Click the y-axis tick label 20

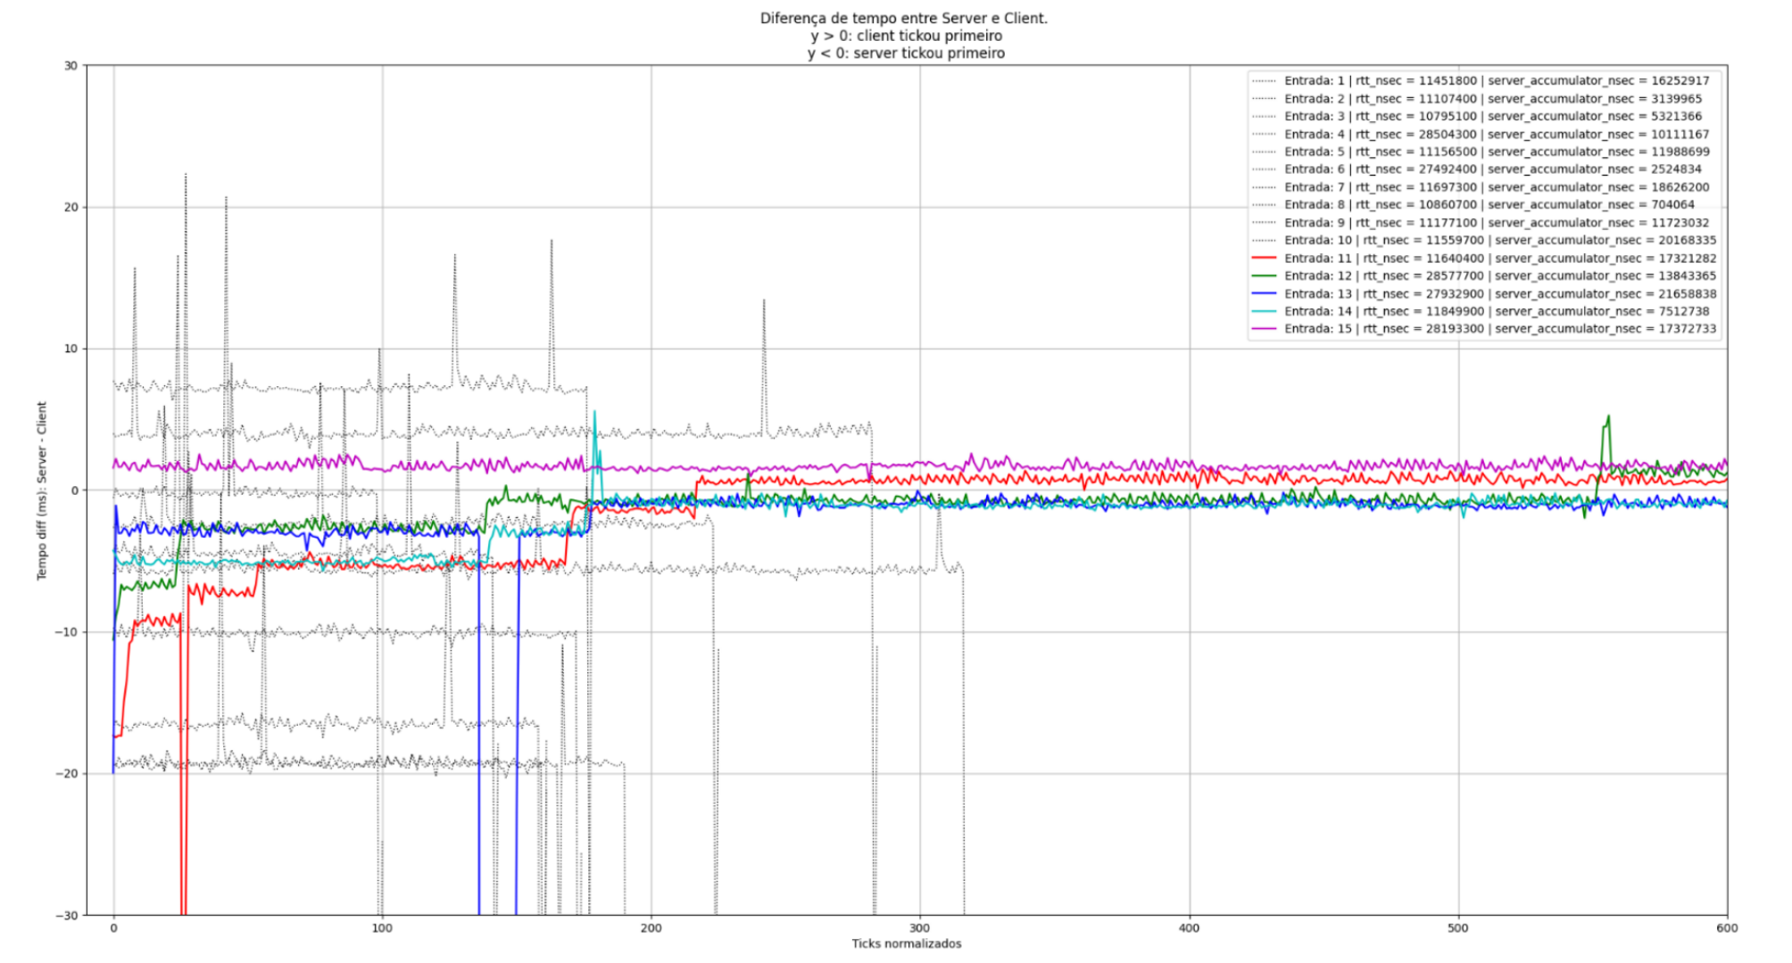71,208
